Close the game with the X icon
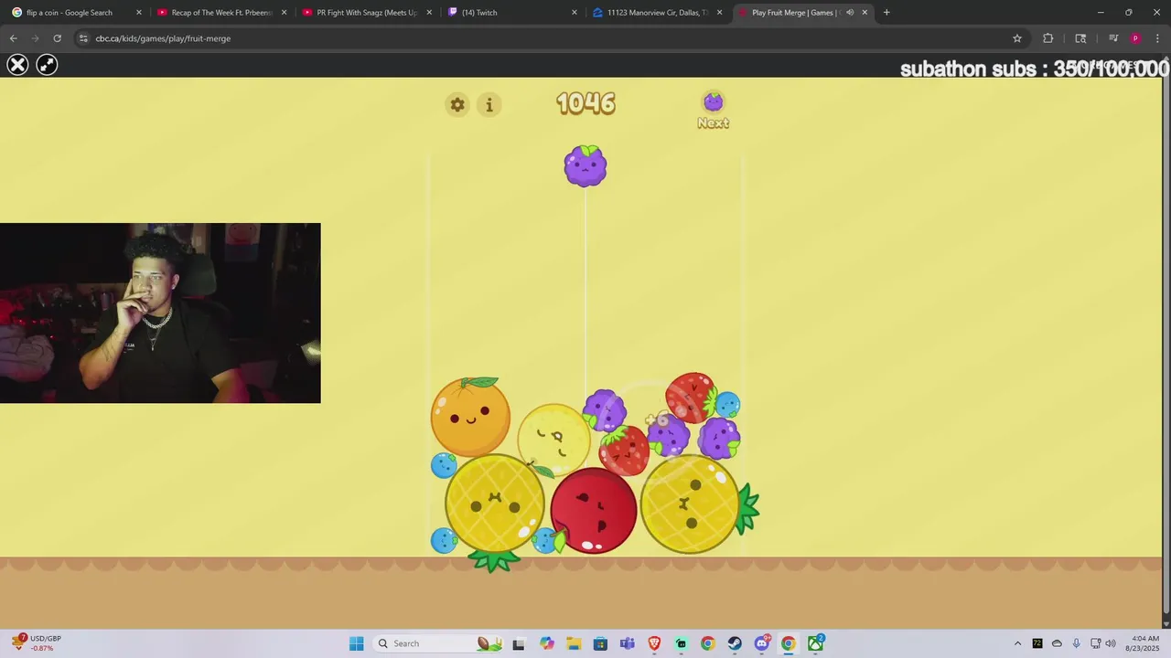The height and width of the screenshot is (658, 1171). (x=17, y=65)
